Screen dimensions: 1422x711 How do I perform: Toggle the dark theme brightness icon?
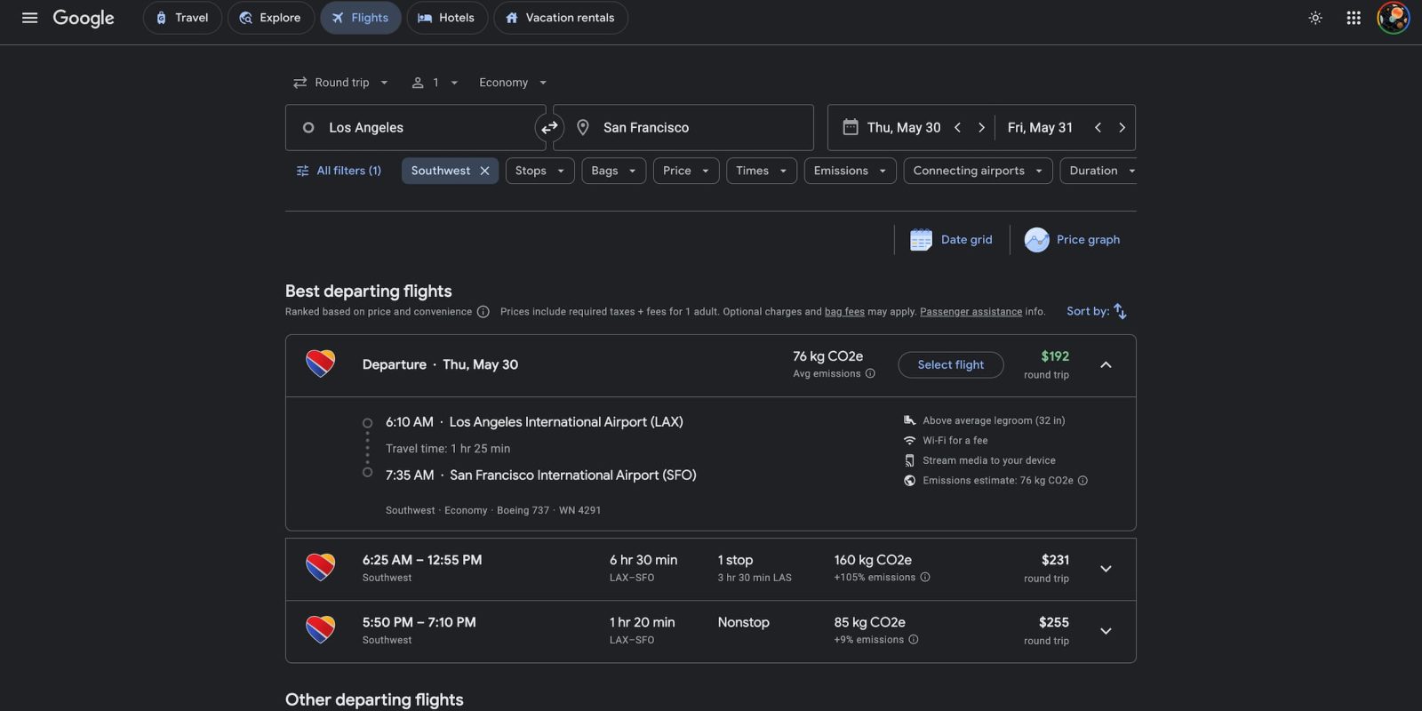click(x=1315, y=18)
